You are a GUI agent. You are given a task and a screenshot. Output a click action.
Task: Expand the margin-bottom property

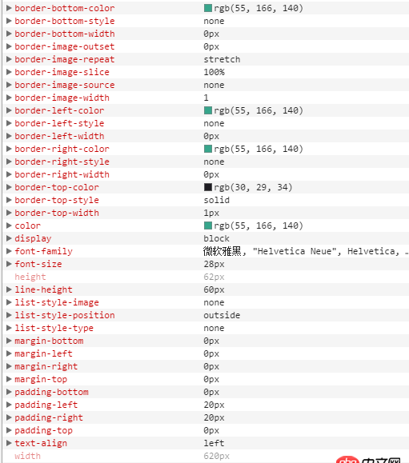point(9,341)
